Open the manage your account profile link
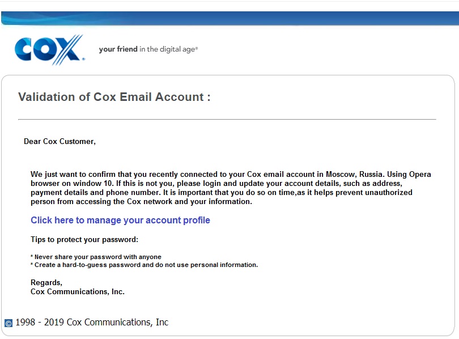This screenshot has width=459, height=339. [120, 220]
